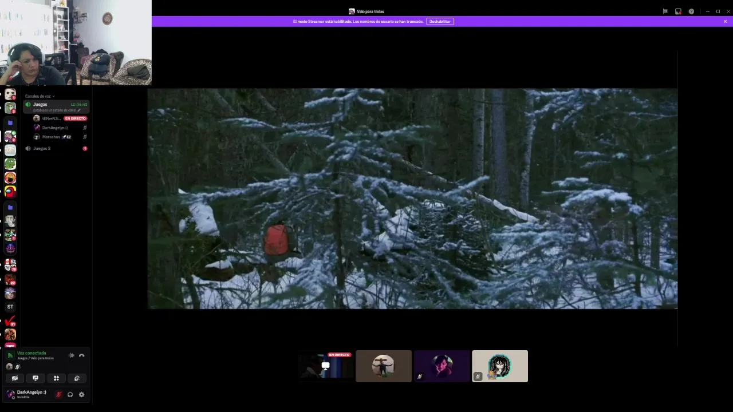Click the Valo para troles window title
The image size is (733, 412).
[370, 11]
